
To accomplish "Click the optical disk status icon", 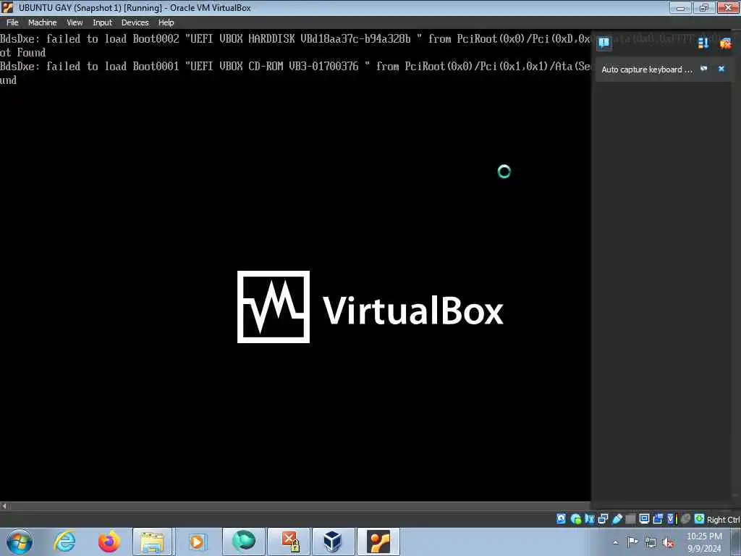I will (x=575, y=519).
